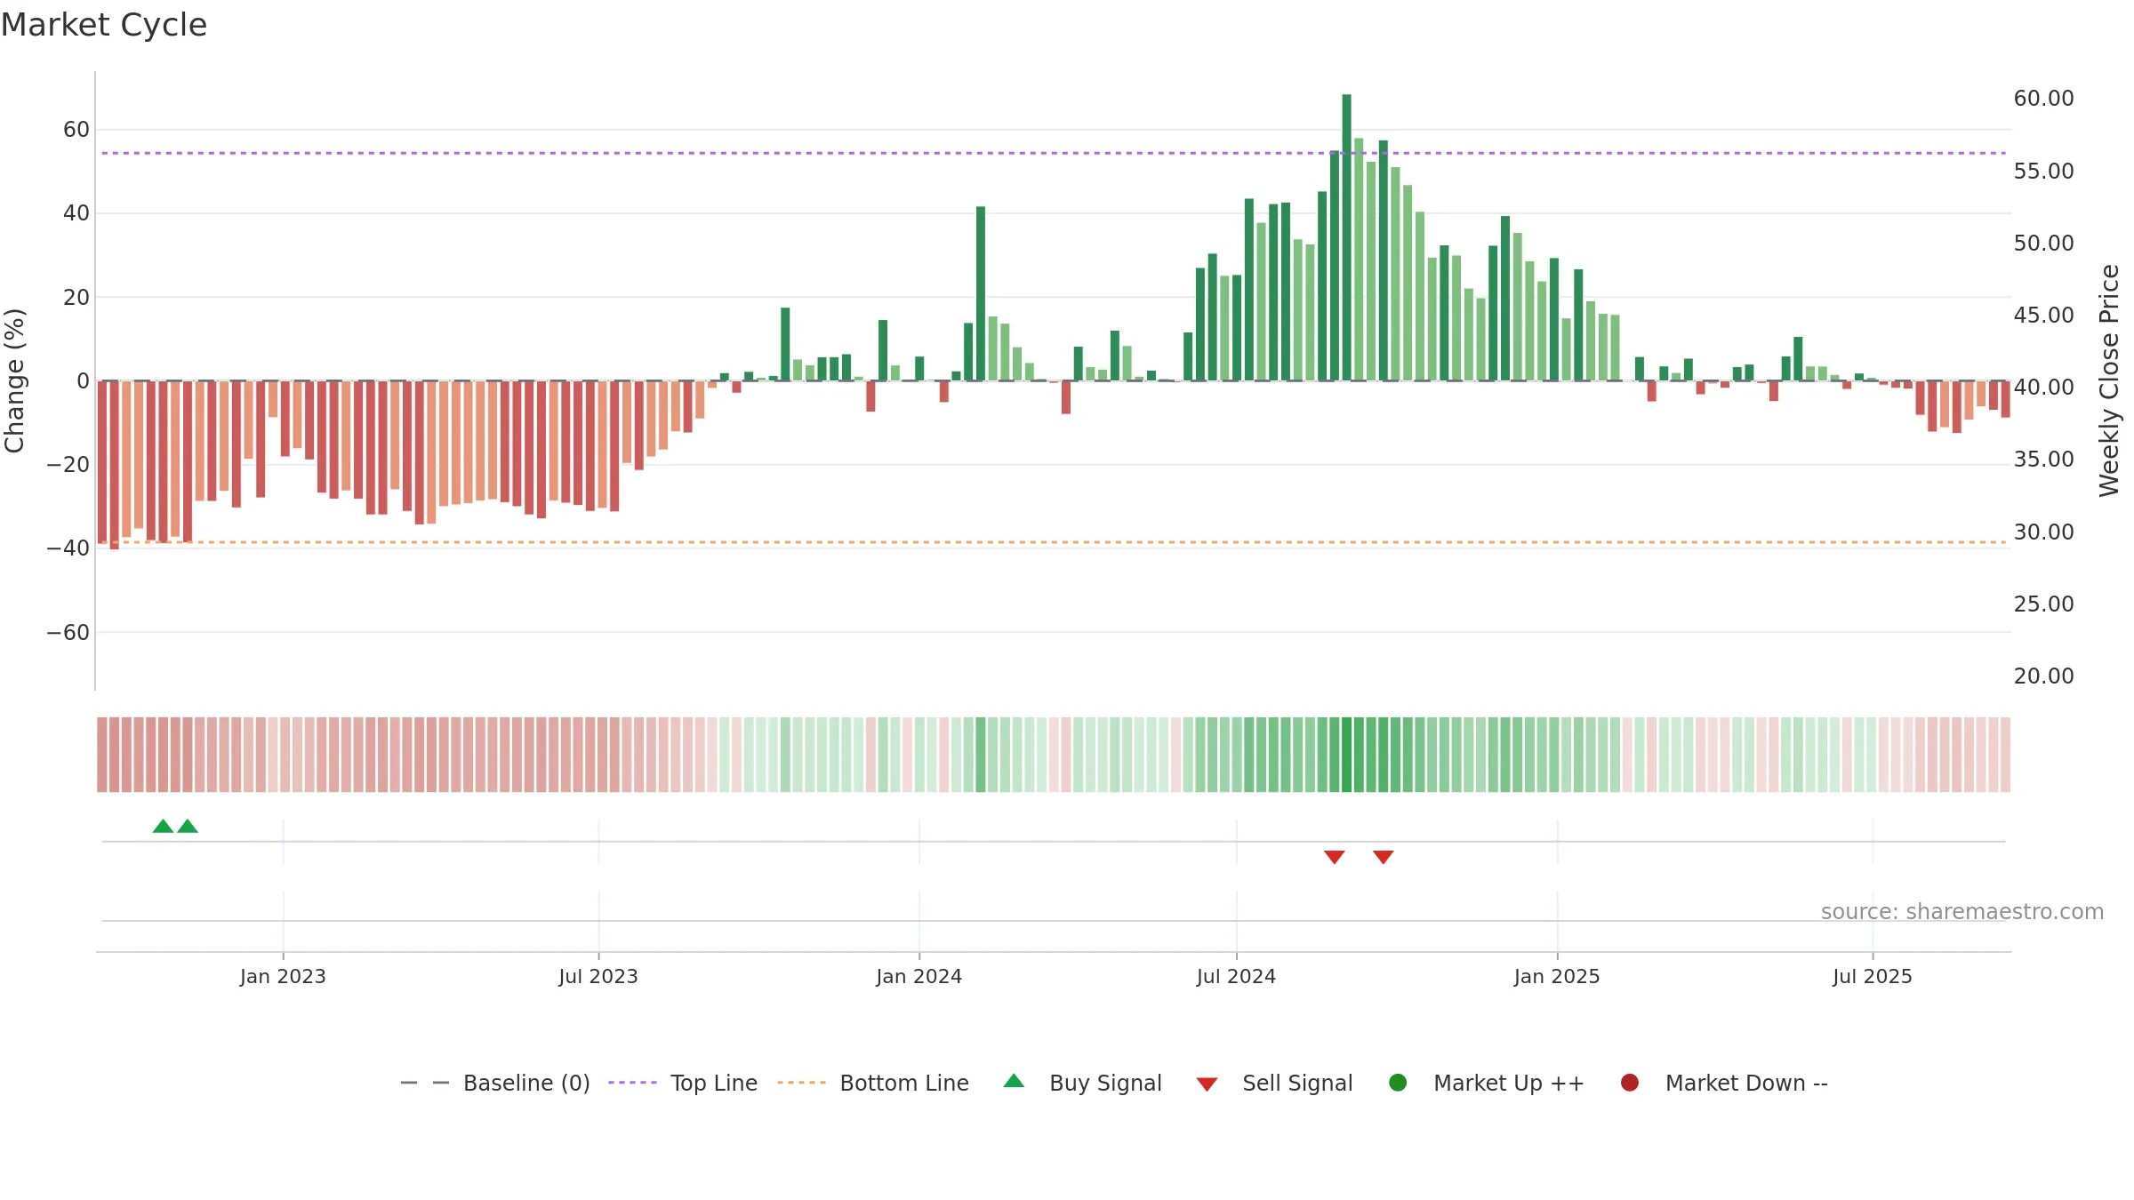Toggle the Baseline (0) legend label

(x=526, y=1083)
